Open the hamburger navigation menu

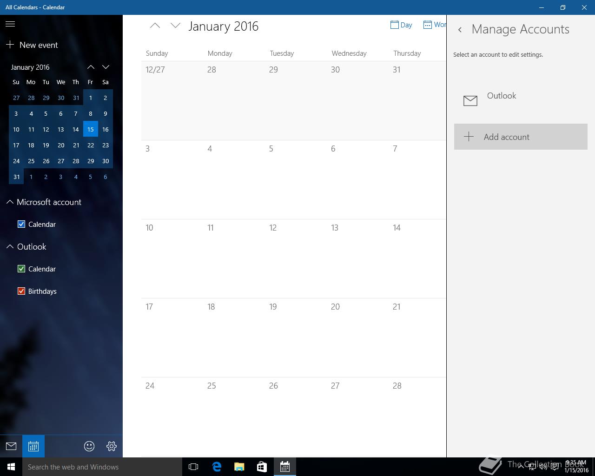[10, 24]
